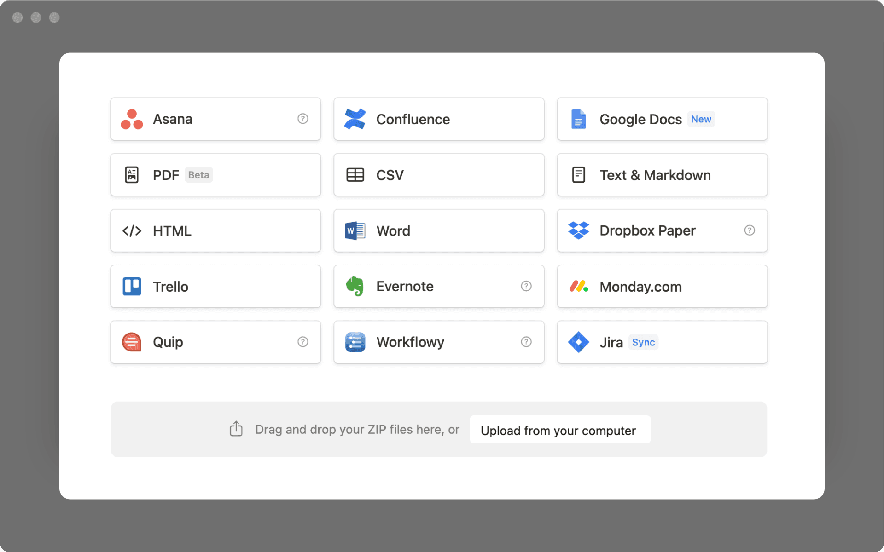Click the upload arrow icon near drag-and-drop text
Image resolution: width=884 pixels, height=552 pixels.
pyautogui.click(x=236, y=429)
